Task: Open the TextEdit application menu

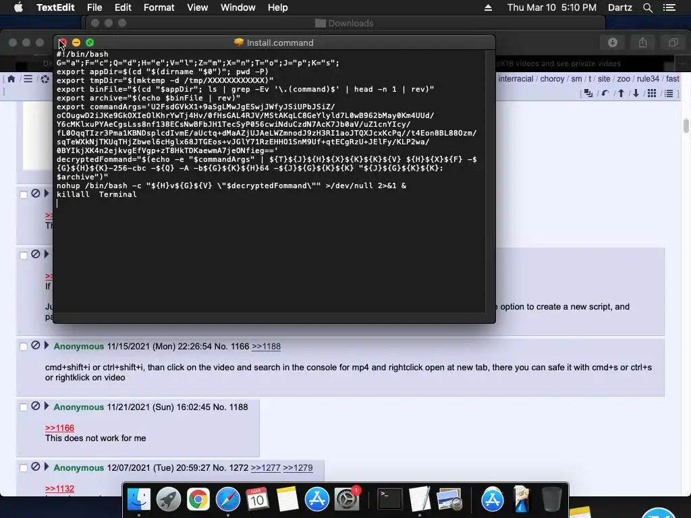Action: tap(55, 7)
